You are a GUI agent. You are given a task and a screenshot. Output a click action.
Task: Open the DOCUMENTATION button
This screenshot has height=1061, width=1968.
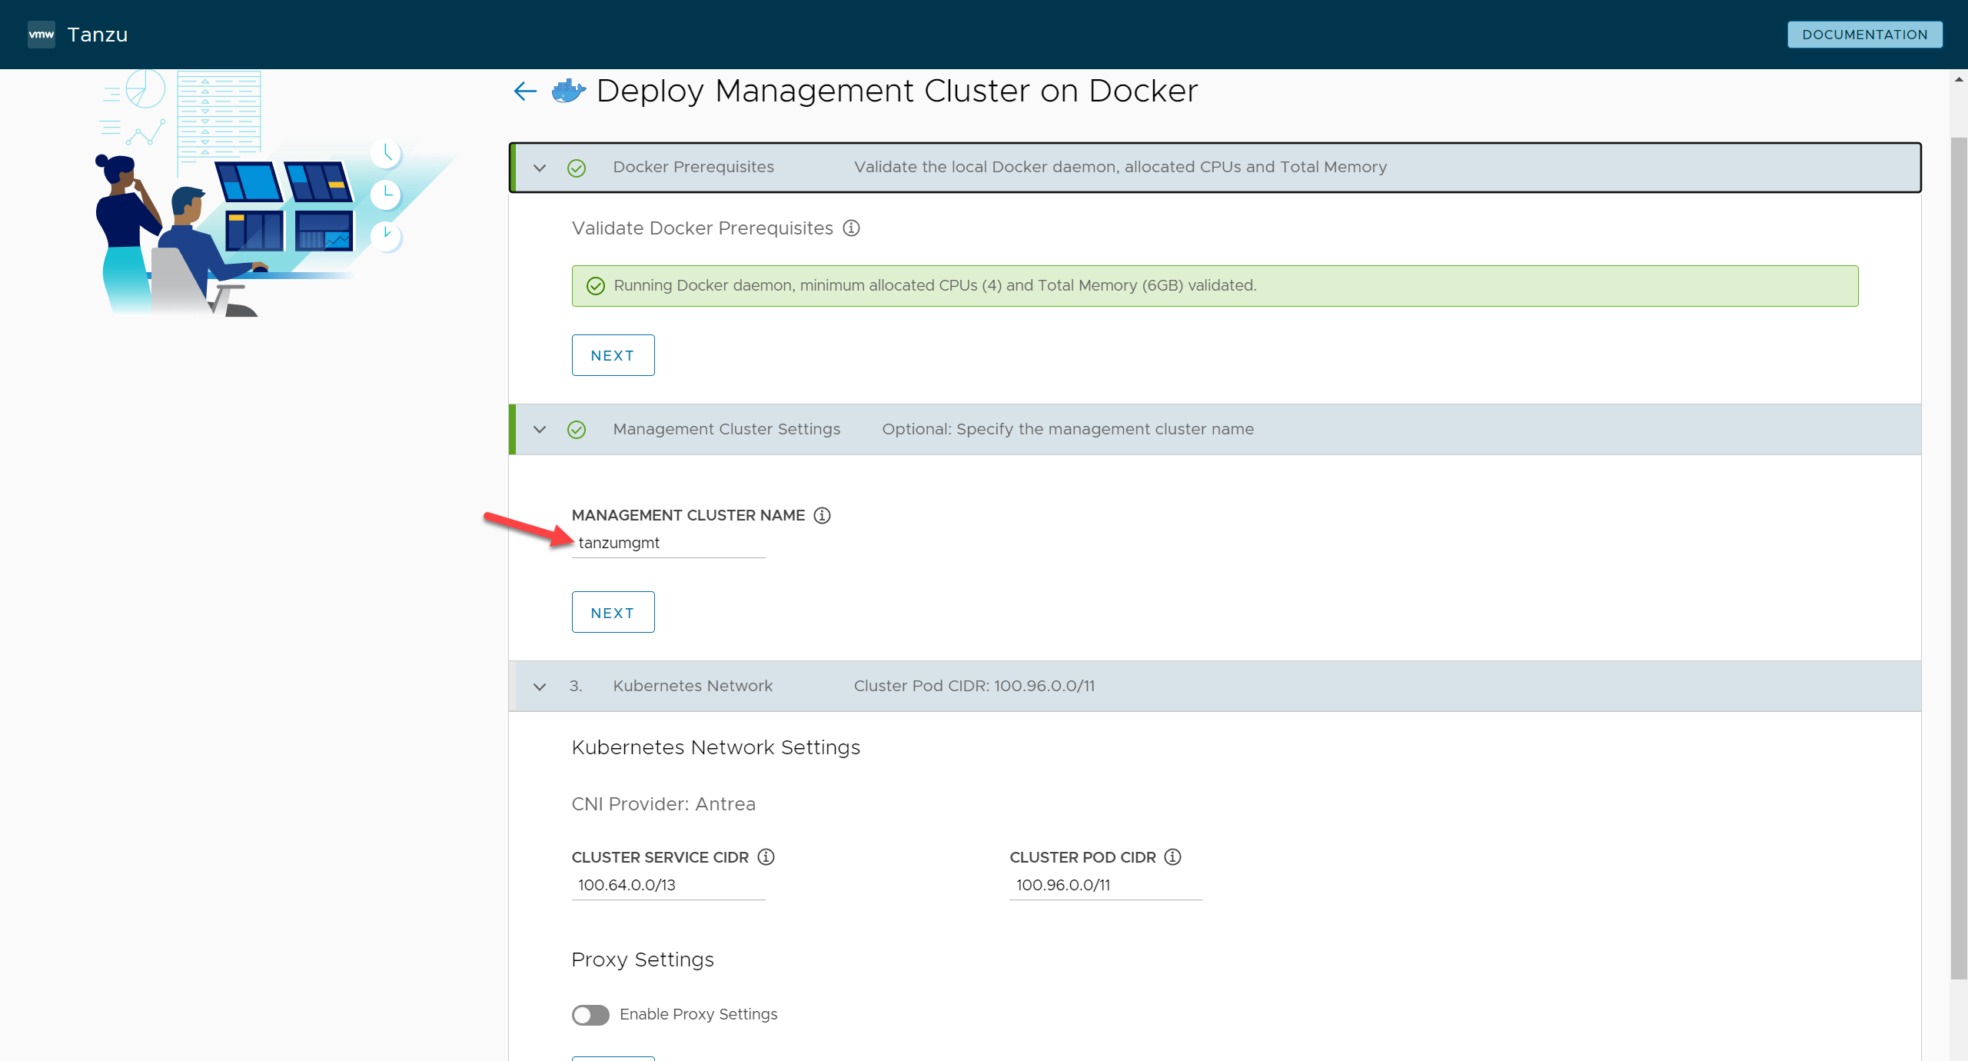click(1865, 35)
